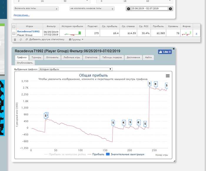Click 'Добавить другую статистику' button
The width and height of the screenshot is (206, 171).
click(45, 39)
